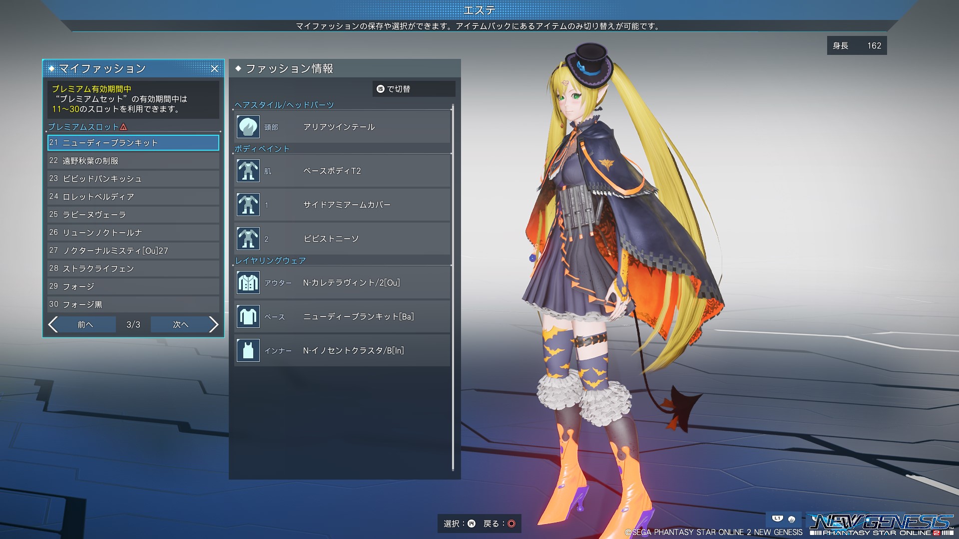This screenshot has height=539, width=959.
Task: Select slot 21 ニューディーブランキット
Action: pos(133,143)
